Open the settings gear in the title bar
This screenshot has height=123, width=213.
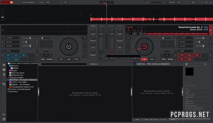193,2
